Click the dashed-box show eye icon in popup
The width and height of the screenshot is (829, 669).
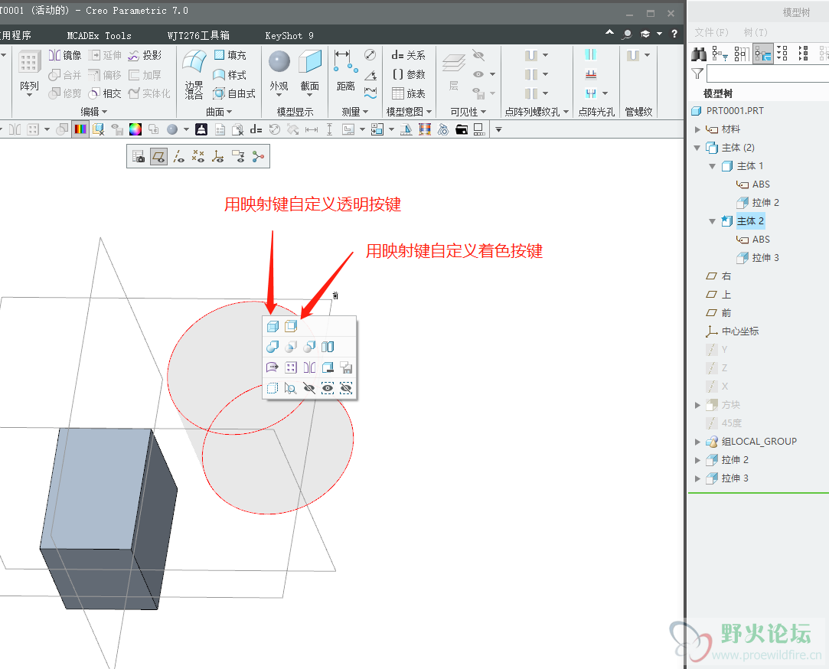click(328, 389)
